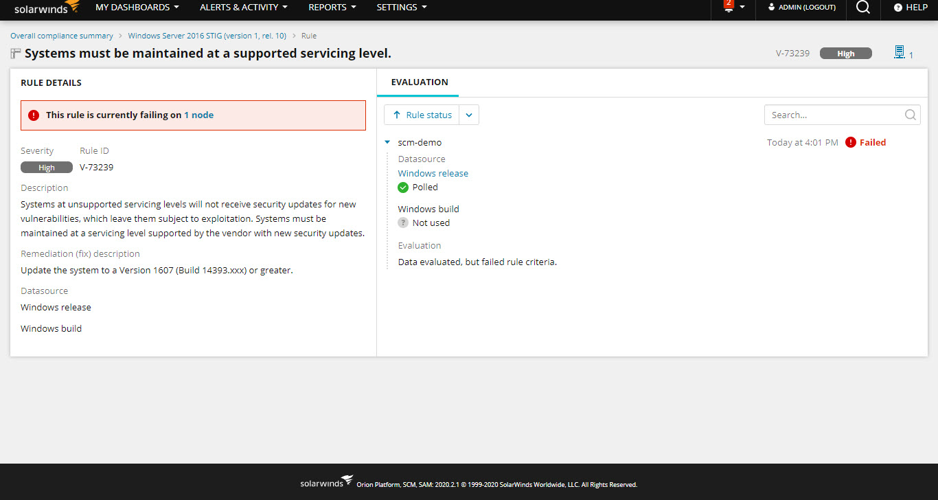Click the V-73239 value under Rule ID
The width and height of the screenshot is (938, 500).
[x=96, y=168]
